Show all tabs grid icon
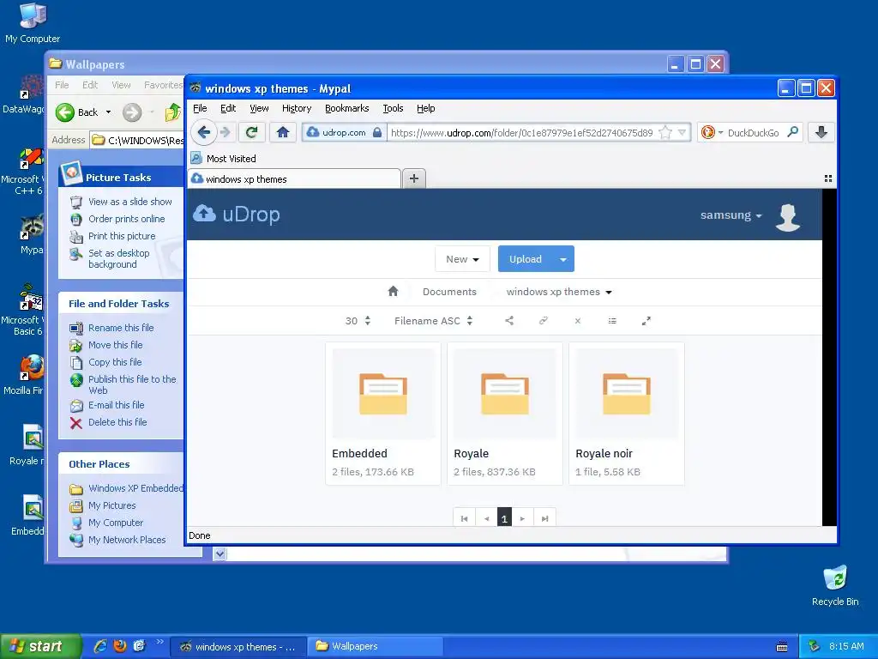This screenshot has height=659, width=878. (828, 178)
